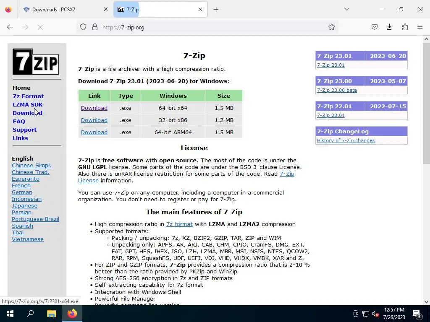Switch language to Japanese
The height and width of the screenshot is (322, 430).
tap(24, 205)
